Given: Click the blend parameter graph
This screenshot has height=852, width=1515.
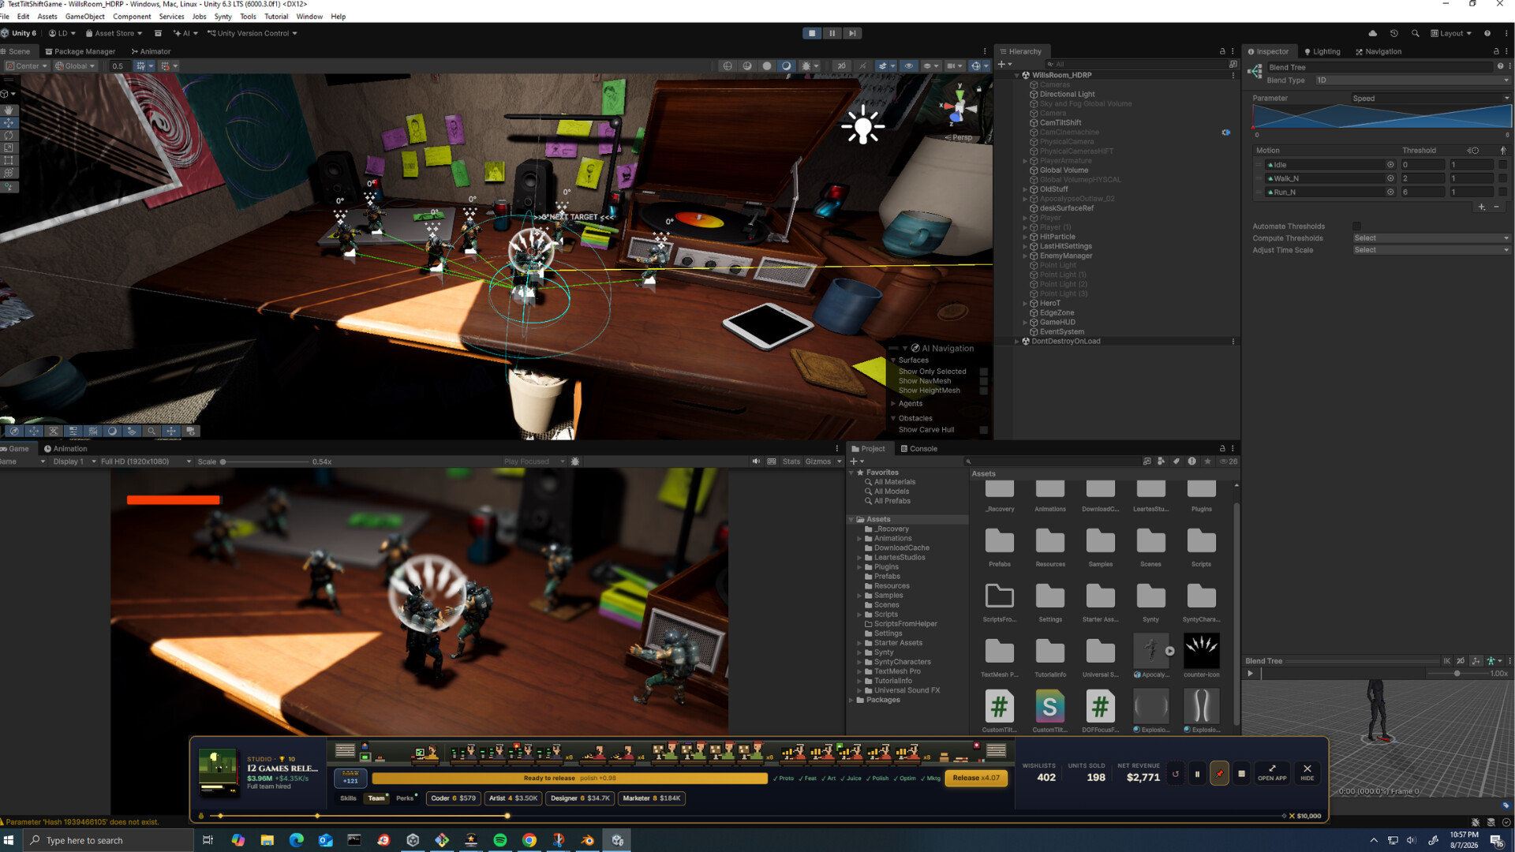Looking at the screenshot, I should (1382, 117).
